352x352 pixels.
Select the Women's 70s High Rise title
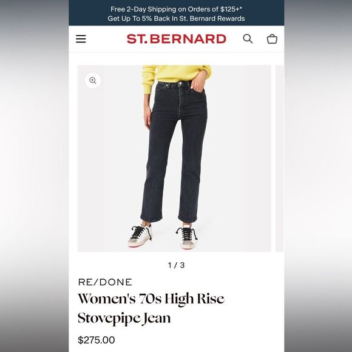tap(151, 299)
